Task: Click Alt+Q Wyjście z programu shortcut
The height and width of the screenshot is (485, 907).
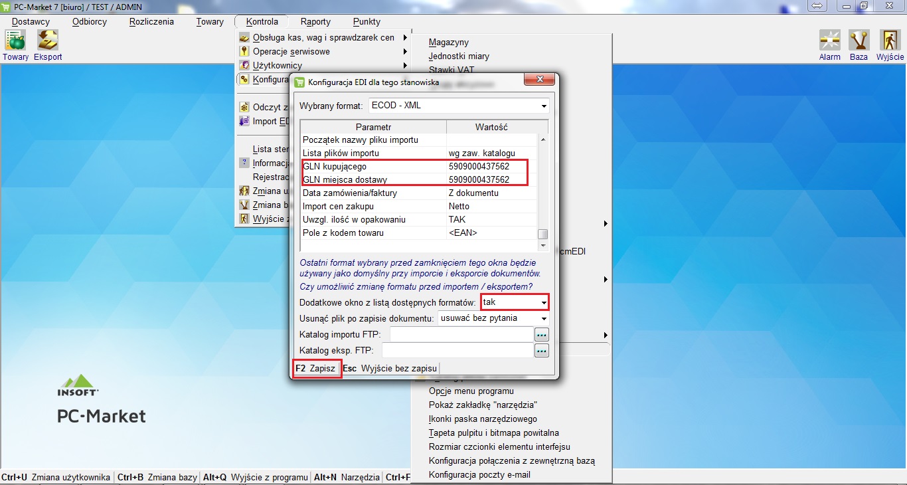Action: [256, 477]
